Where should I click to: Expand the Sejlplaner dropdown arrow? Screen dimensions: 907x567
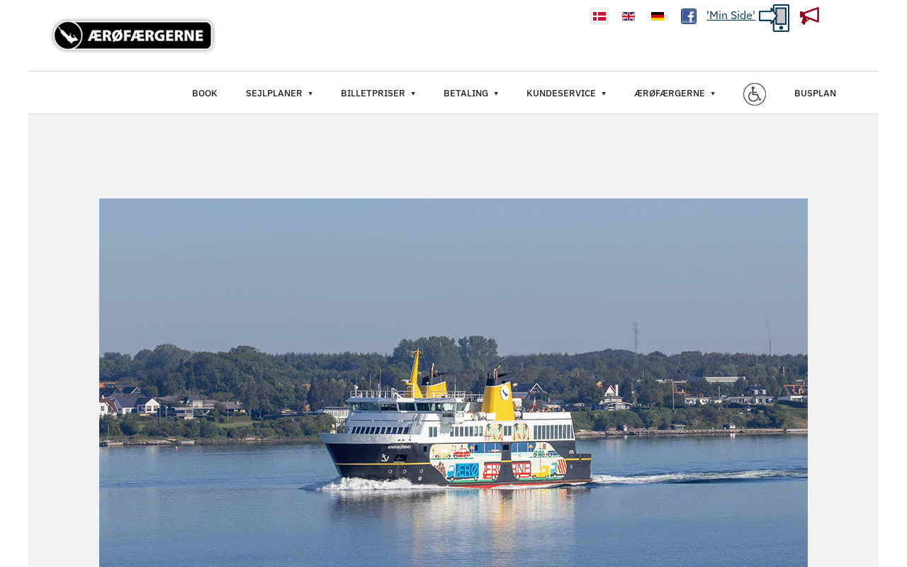tap(310, 94)
